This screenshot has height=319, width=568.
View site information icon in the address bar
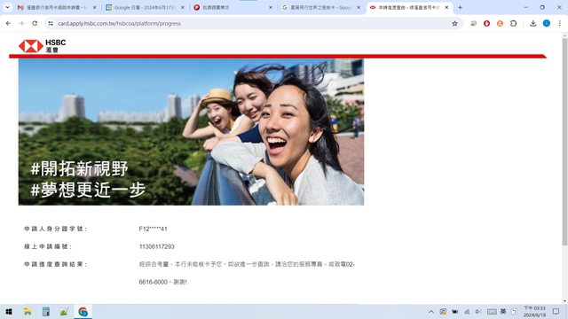(x=51, y=24)
